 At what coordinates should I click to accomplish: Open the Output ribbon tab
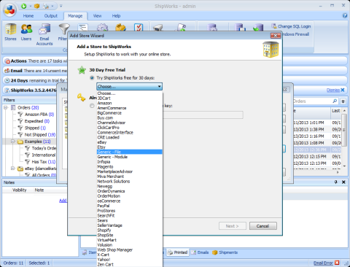(x=51, y=16)
